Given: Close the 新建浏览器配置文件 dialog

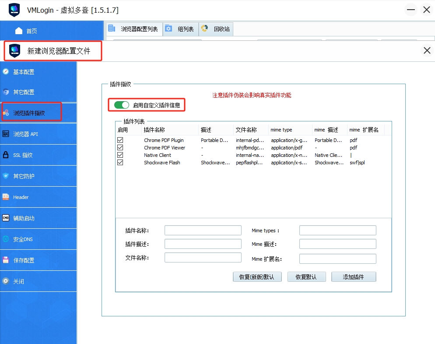Looking at the screenshot, I should [x=427, y=50].
